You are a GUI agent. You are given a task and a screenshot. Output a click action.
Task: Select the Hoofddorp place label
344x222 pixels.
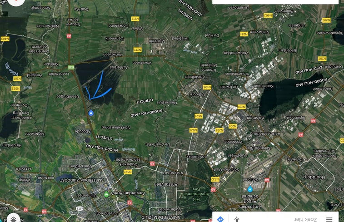[x=314, y=177]
